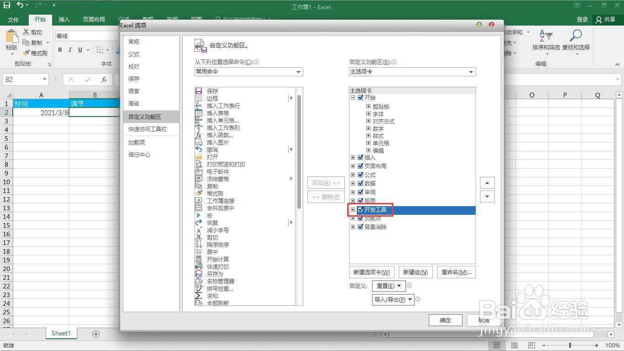Open the 保存 options category
The height and width of the screenshot is (351, 624).
coord(151,79)
